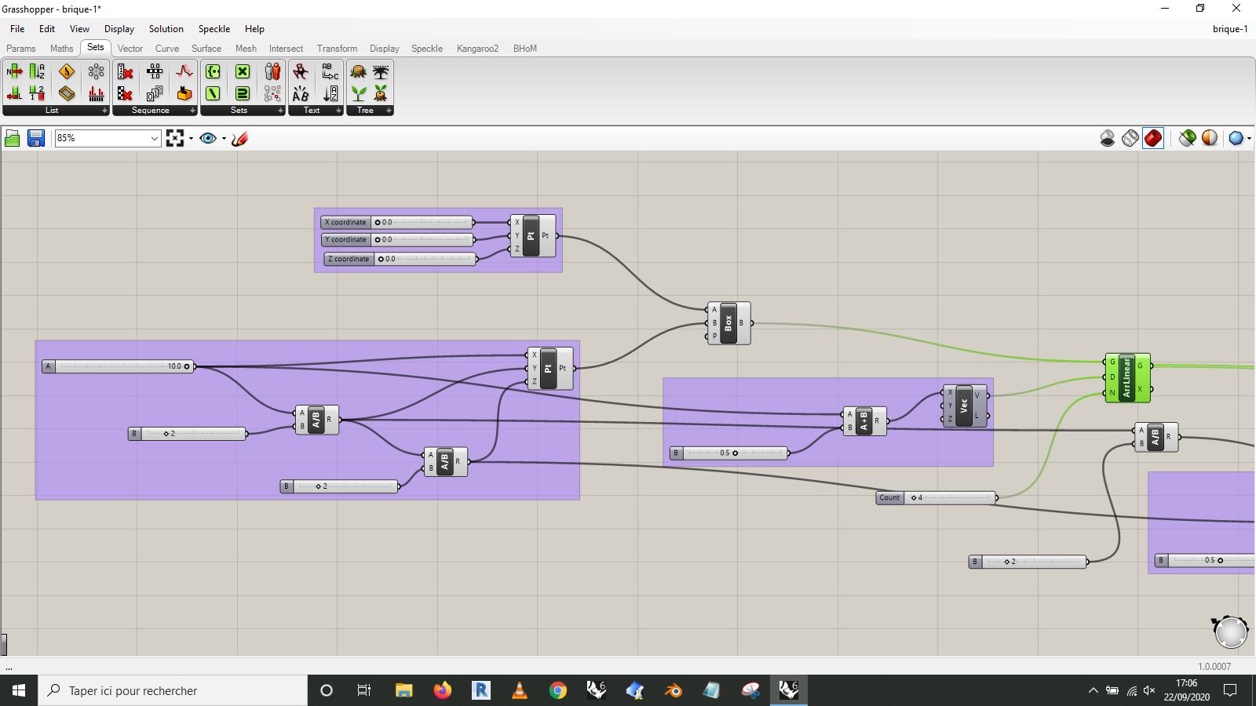Expand the preview eye dropdown arrow
Image resolution: width=1256 pixels, height=706 pixels.
pyautogui.click(x=224, y=139)
